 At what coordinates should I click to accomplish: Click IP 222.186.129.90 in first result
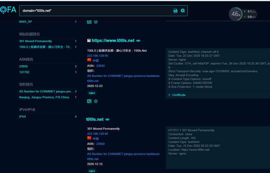(x=97, y=56)
